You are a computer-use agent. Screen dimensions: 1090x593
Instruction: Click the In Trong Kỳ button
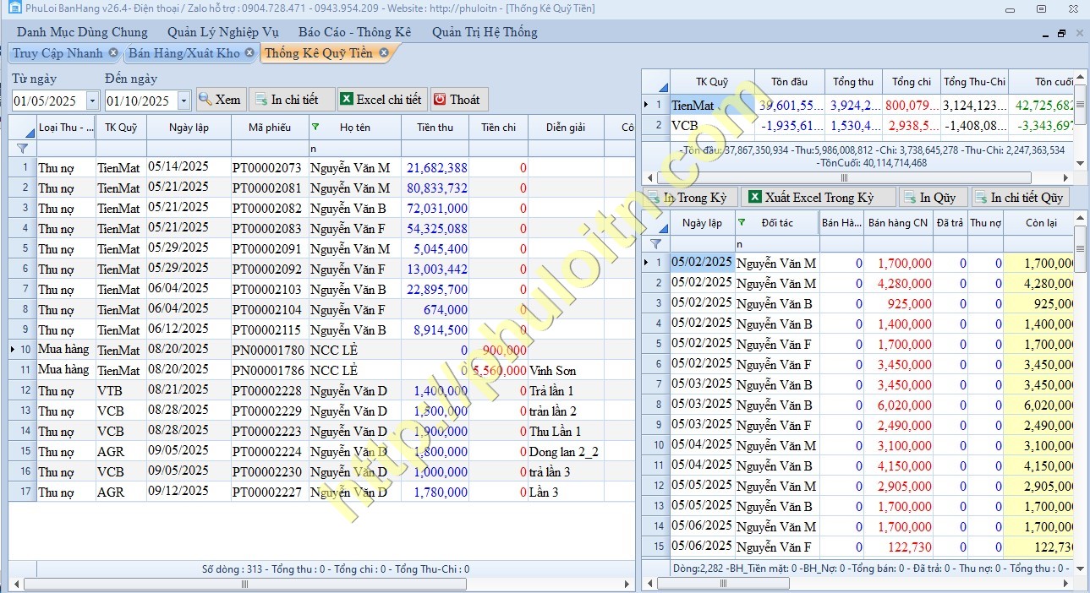click(x=689, y=198)
